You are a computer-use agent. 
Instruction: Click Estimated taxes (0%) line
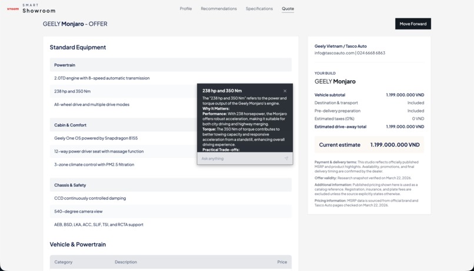pyautogui.click(x=369, y=118)
